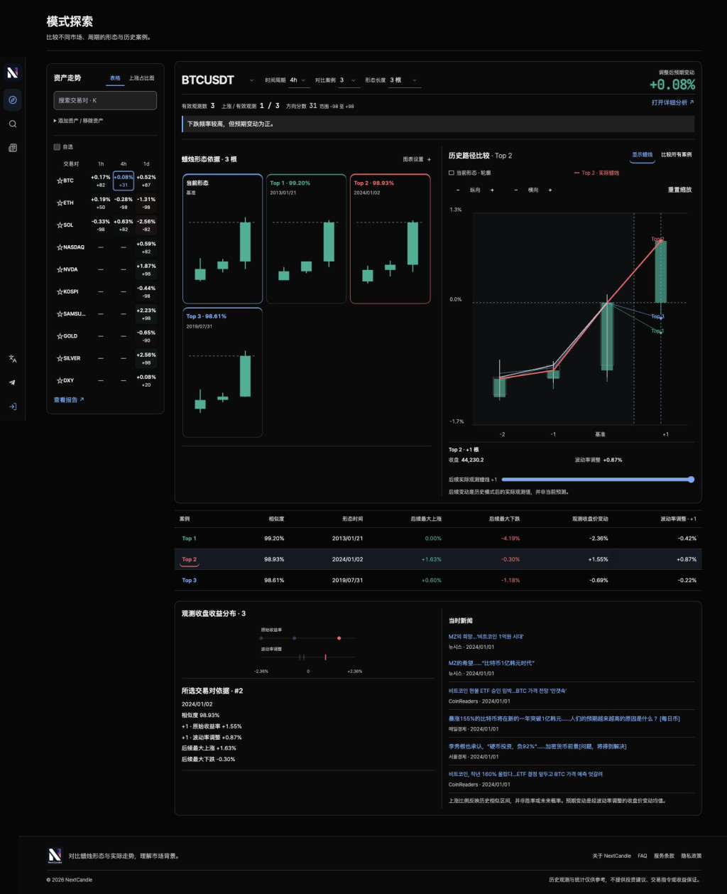Open the search magnifier icon in sidebar
Screen dimensions: 727x894
(x=12, y=124)
